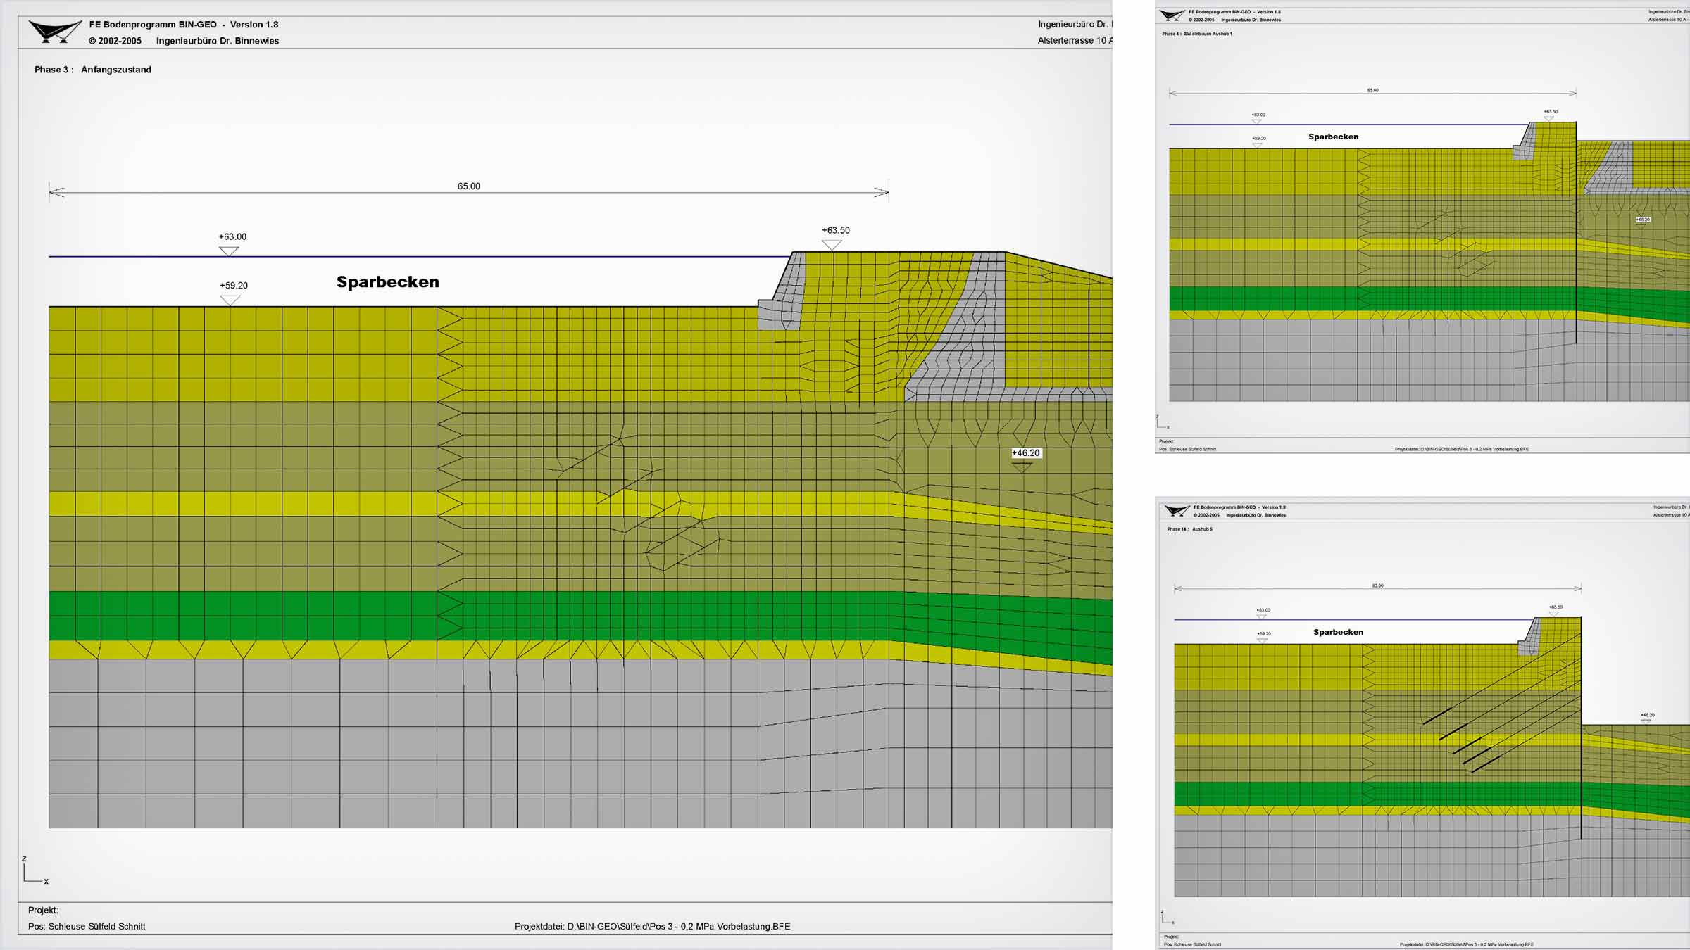Click 'FE Bodenprogramm BIN-GEO - Version 1.8' in Phase 3 header
Viewport: 1690px width, 950px height.
click(x=184, y=25)
